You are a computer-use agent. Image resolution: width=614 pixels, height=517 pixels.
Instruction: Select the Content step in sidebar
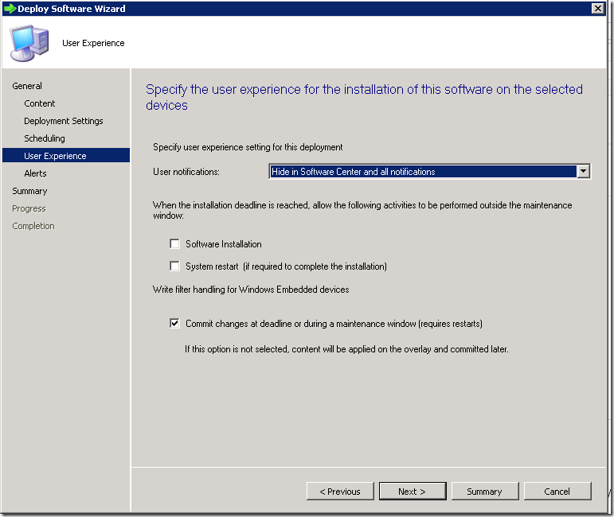pos(40,103)
